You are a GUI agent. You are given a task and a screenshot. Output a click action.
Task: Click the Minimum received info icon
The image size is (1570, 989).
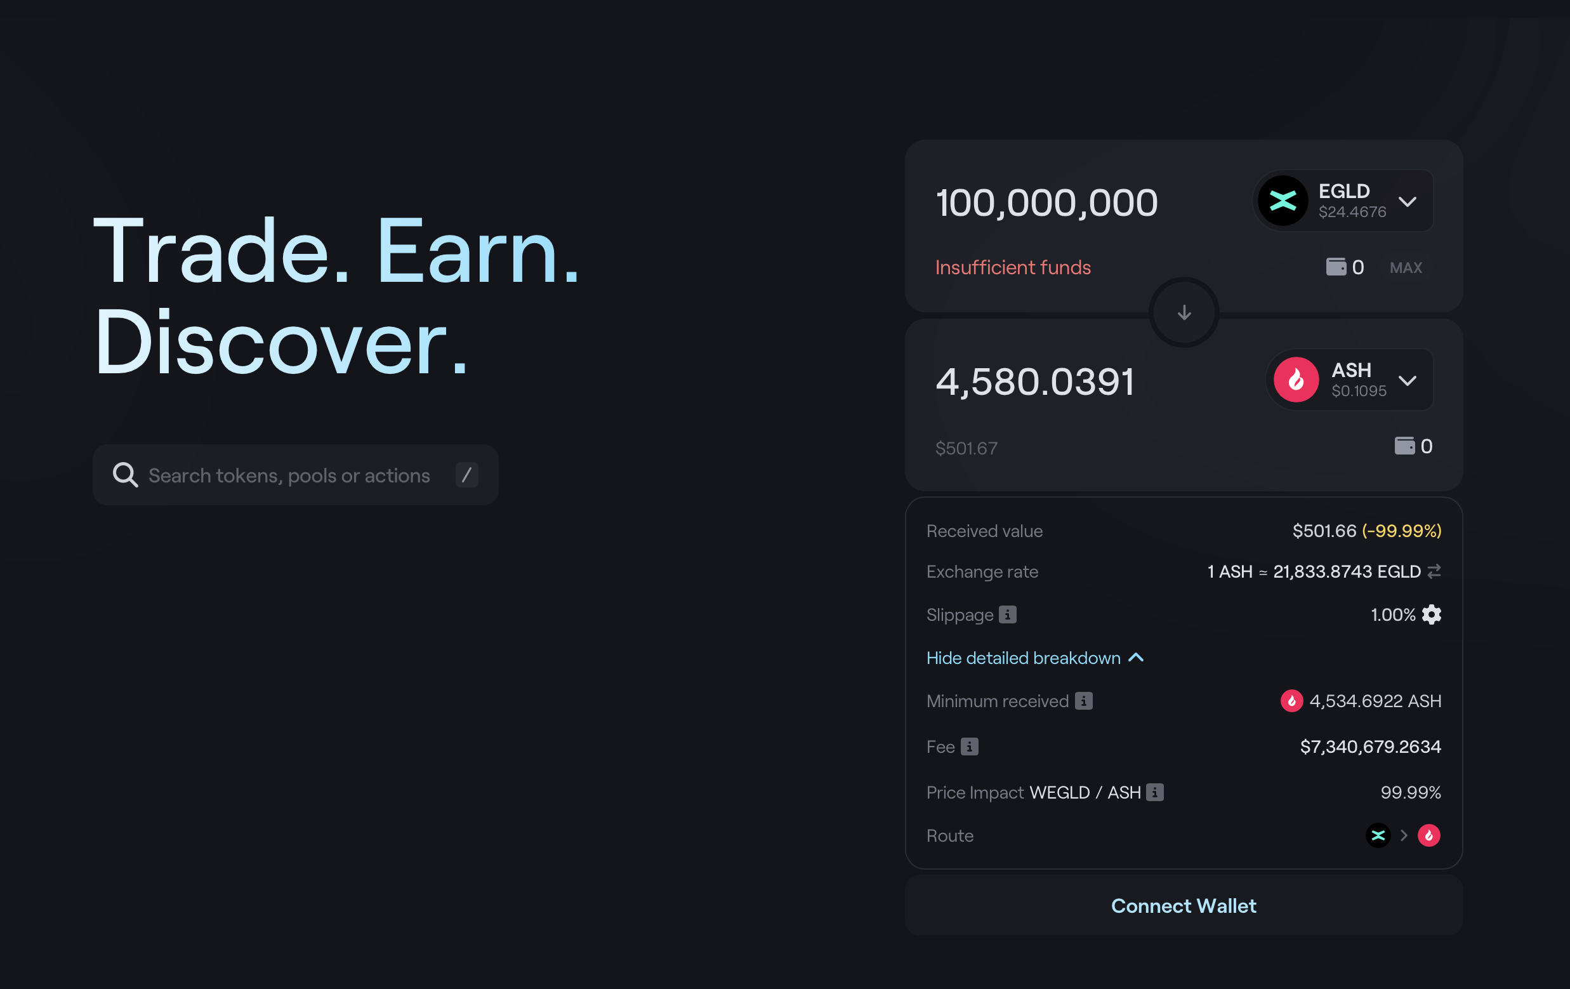click(x=1084, y=701)
